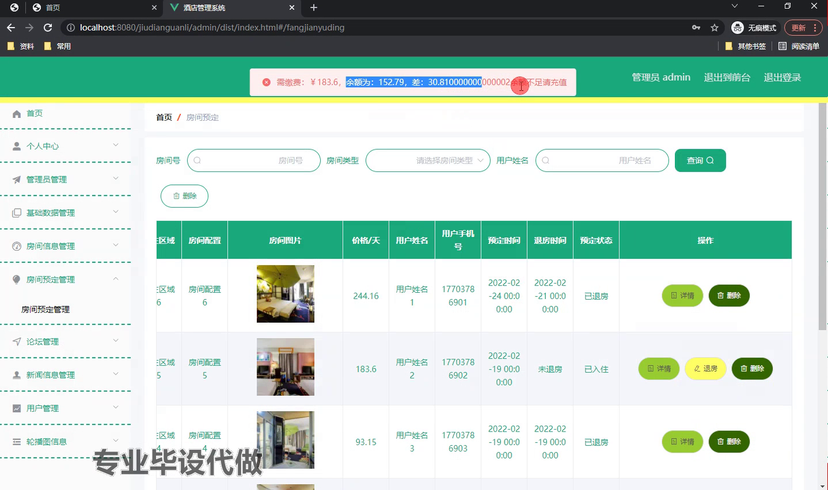Open the 房间类型 dropdown selector
828x490 pixels.
click(x=428, y=160)
